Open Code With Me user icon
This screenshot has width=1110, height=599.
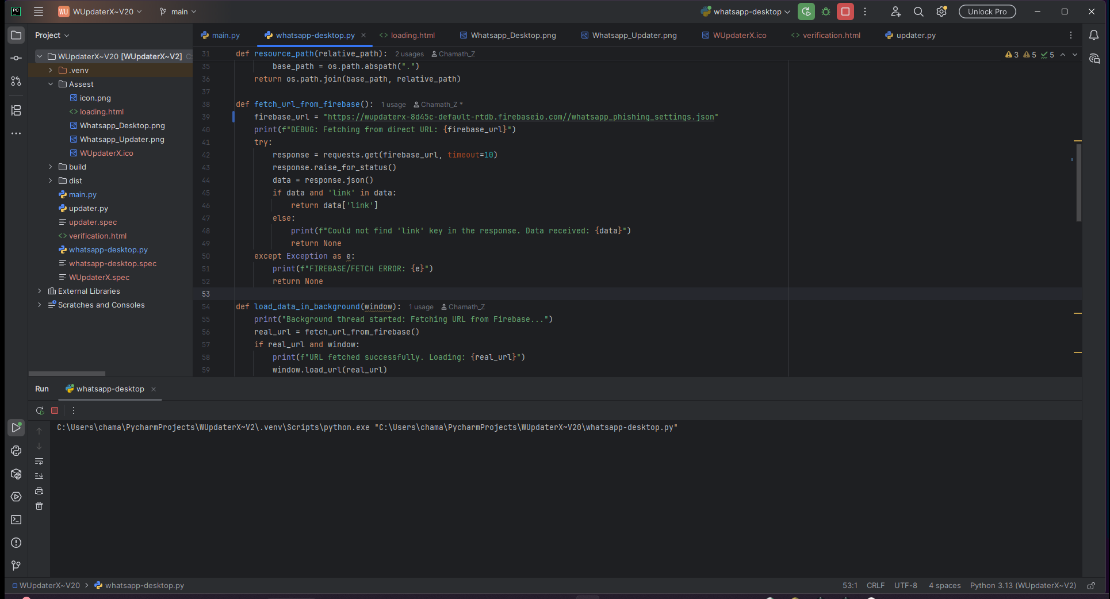895,11
